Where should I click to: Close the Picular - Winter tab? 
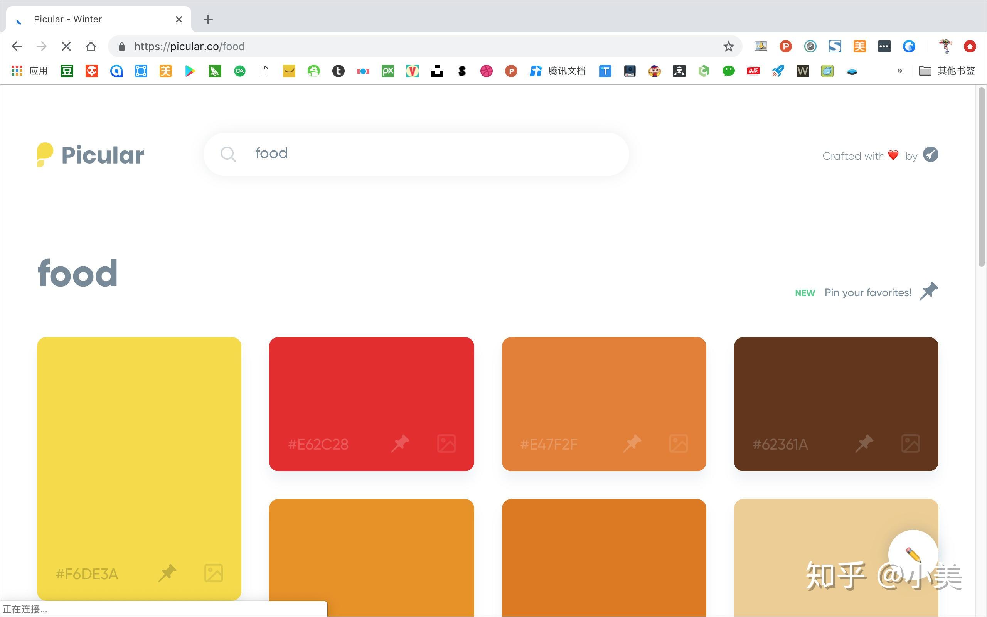click(x=179, y=19)
